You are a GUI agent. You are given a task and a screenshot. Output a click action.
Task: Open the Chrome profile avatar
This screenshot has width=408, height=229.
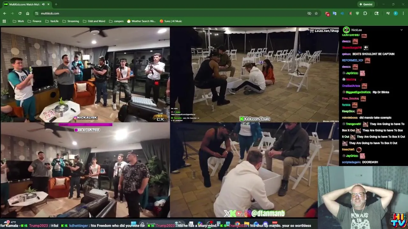pos(396,13)
